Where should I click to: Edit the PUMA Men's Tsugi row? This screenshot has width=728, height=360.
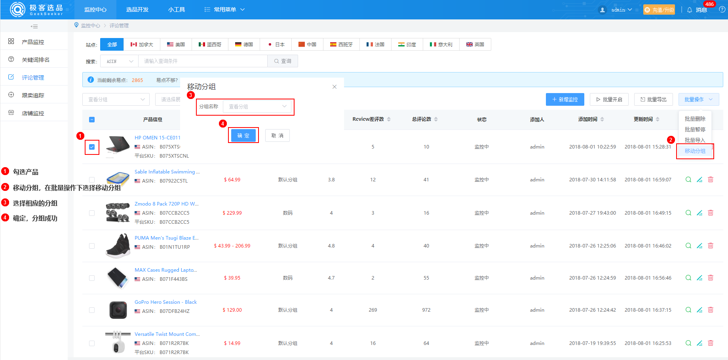[699, 246]
